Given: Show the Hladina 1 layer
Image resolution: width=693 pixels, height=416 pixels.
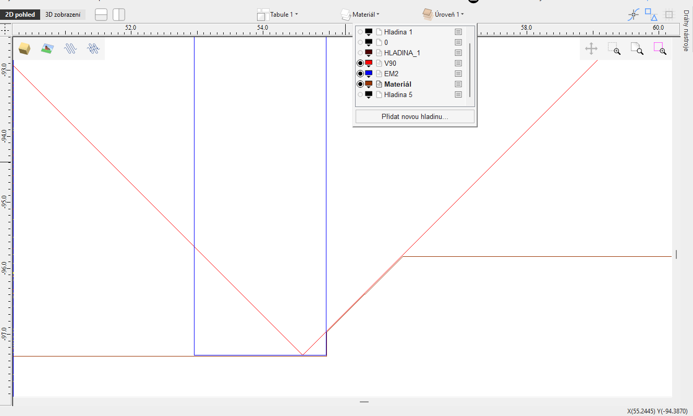Looking at the screenshot, I should 360,32.
